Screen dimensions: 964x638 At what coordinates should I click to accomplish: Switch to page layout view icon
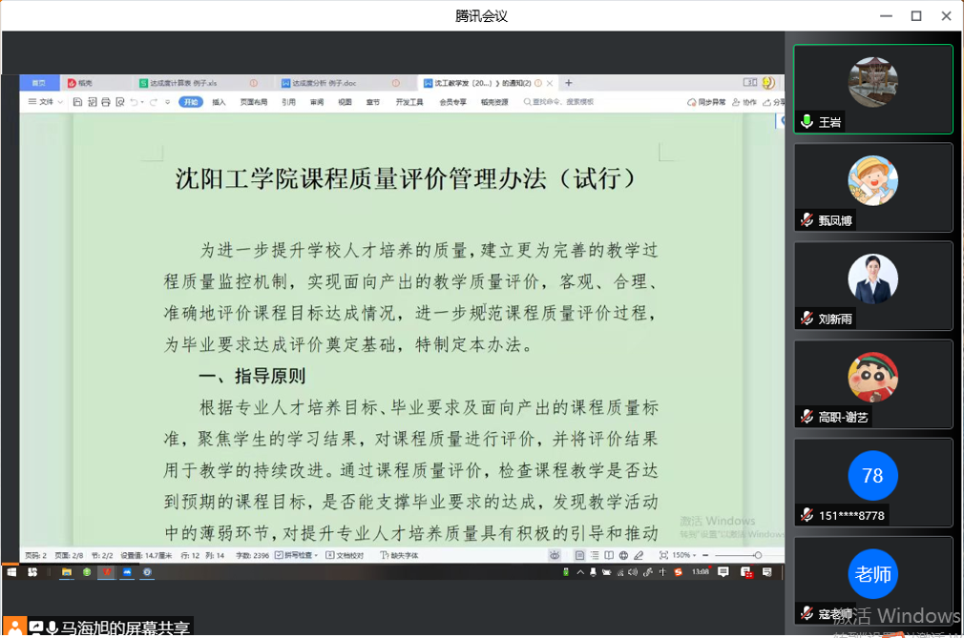(x=579, y=555)
